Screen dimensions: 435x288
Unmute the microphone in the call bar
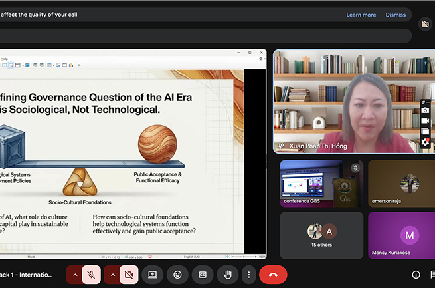click(x=92, y=274)
